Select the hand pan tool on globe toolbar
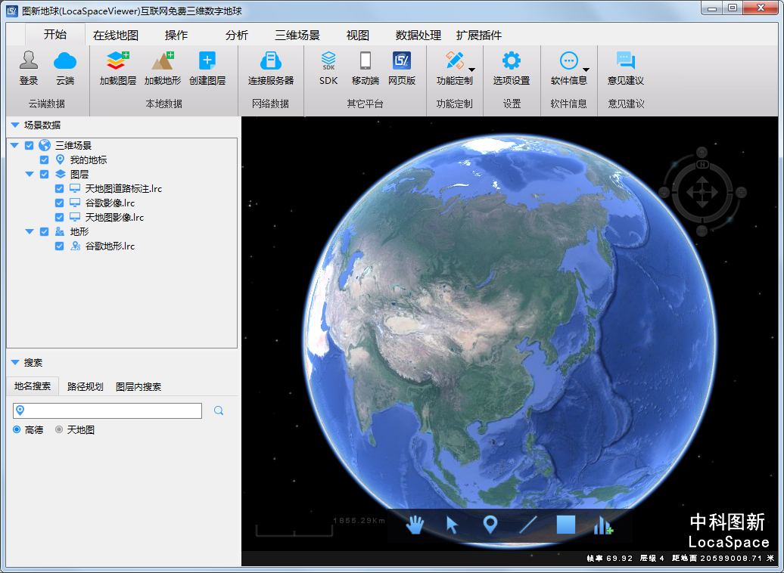 (415, 525)
